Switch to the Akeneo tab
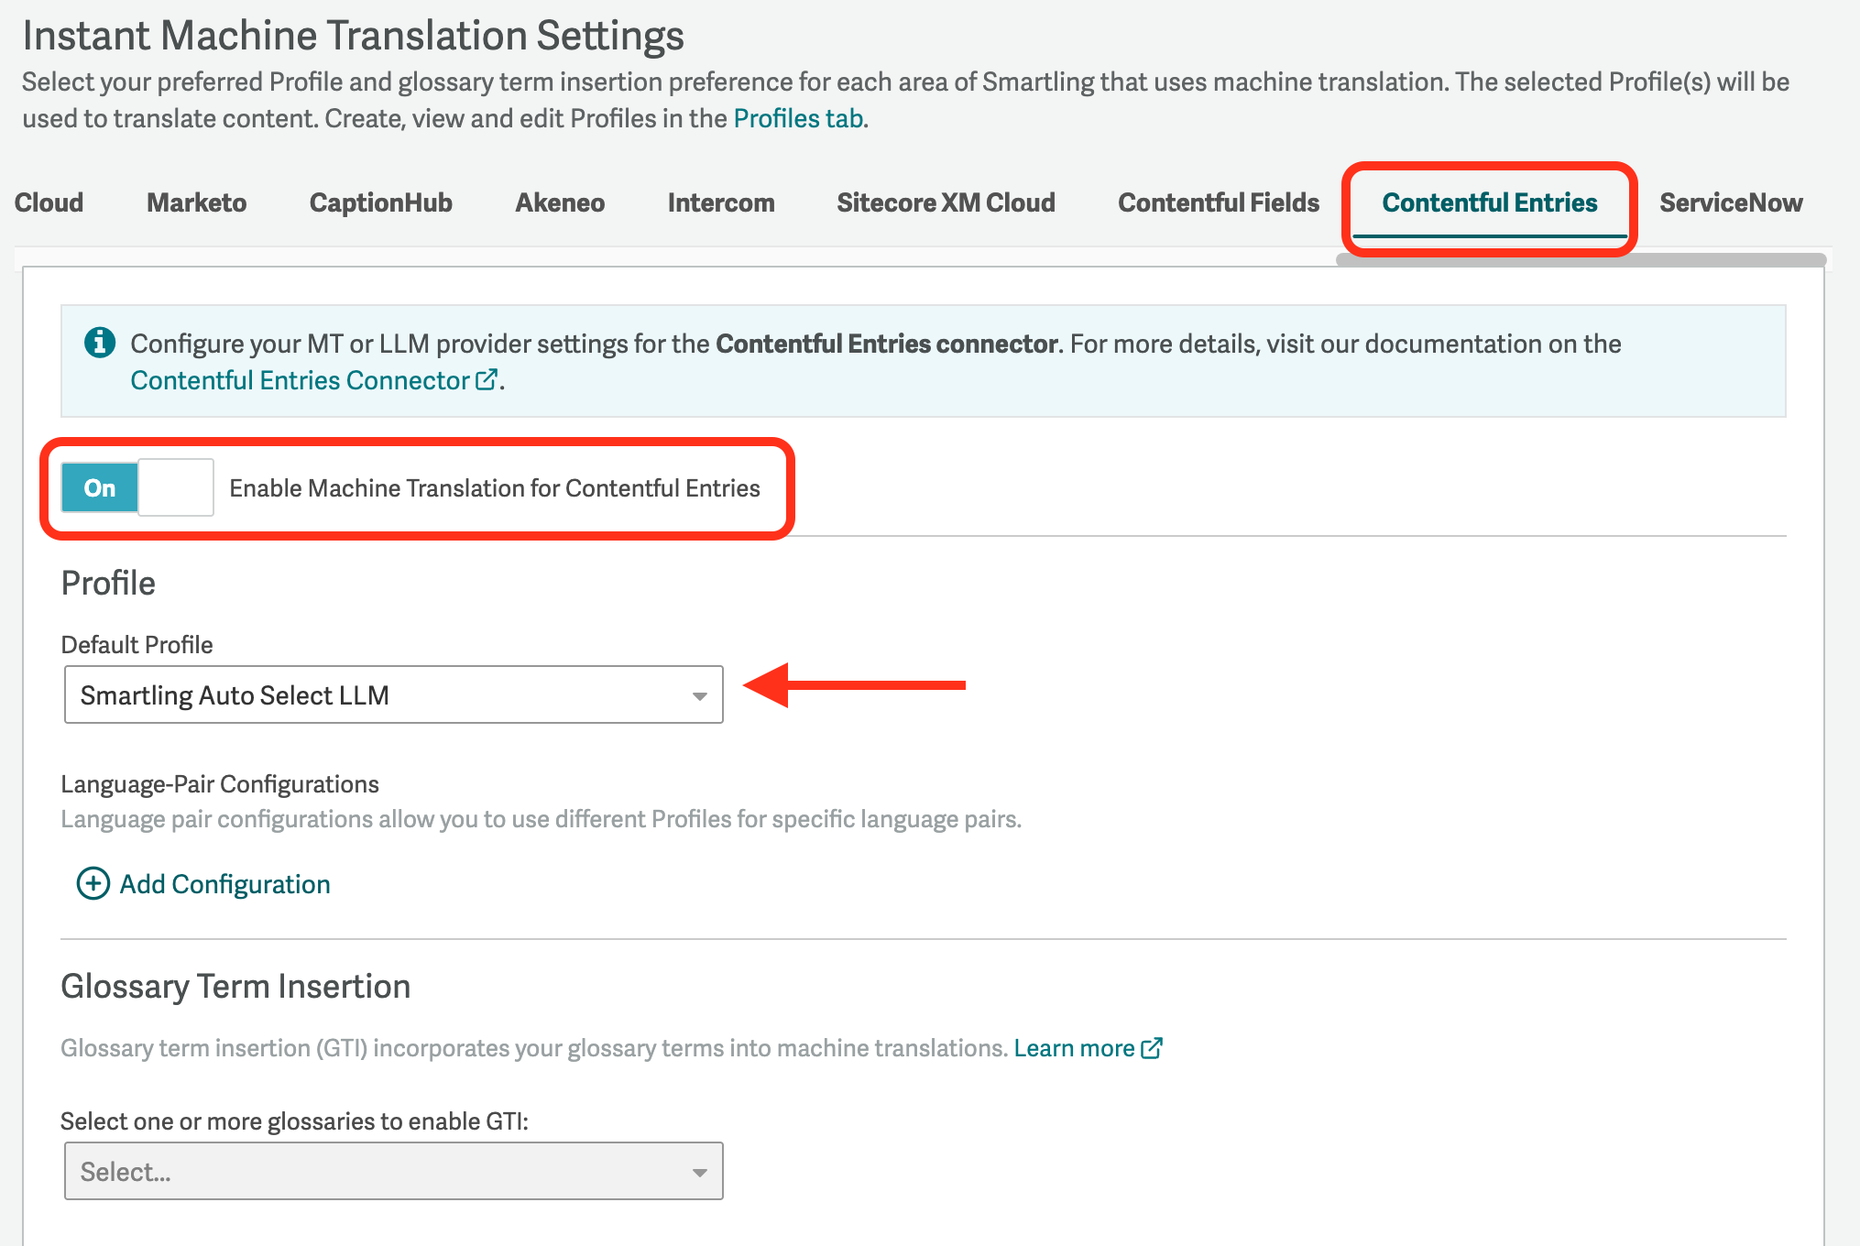Screen dimensions: 1860x1246 pos(560,202)
